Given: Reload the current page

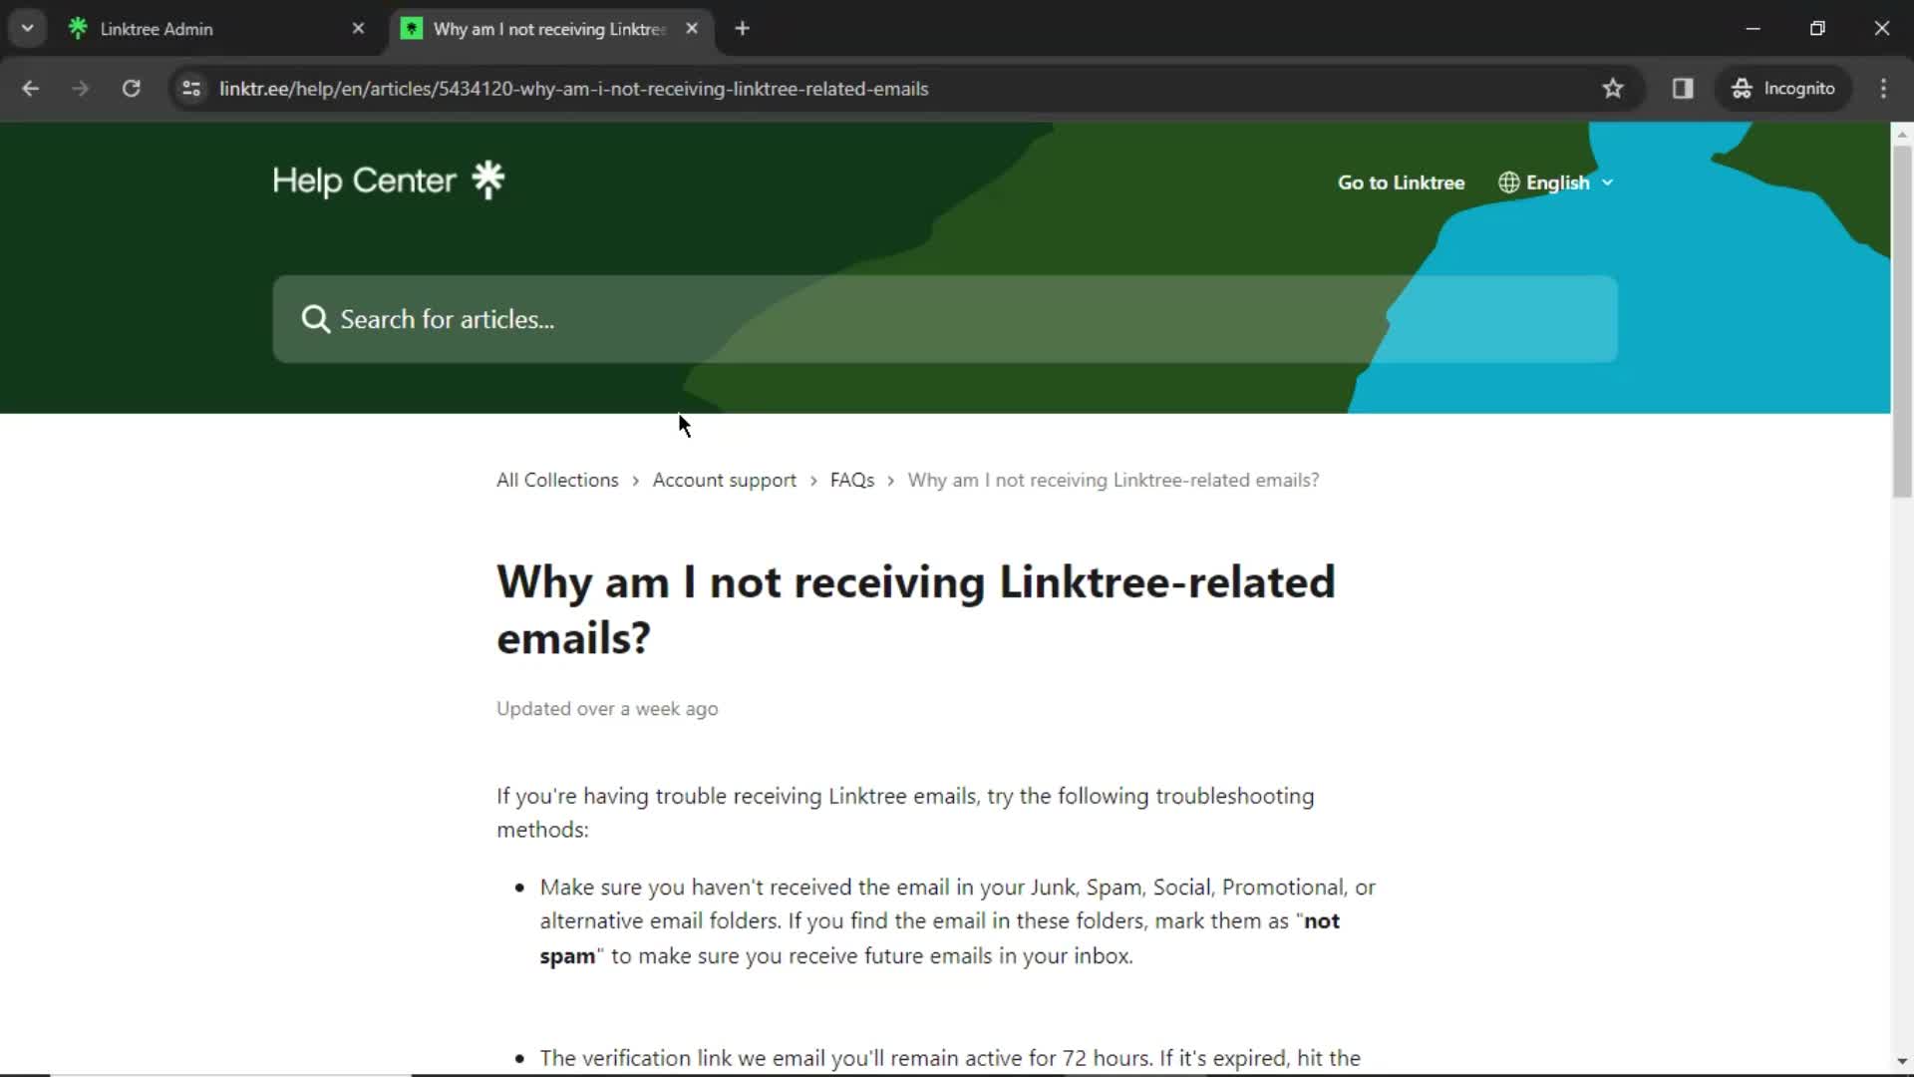Looking at the screenshot, I should 131,89.
